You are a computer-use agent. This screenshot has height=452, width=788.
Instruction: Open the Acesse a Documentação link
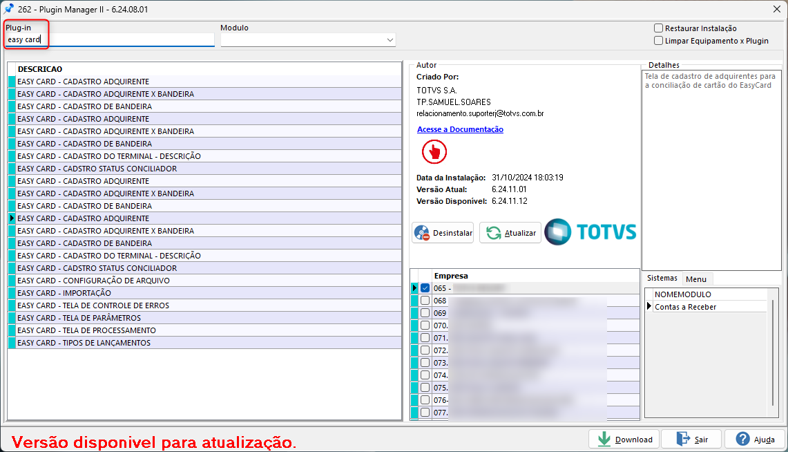coord(460,129)
